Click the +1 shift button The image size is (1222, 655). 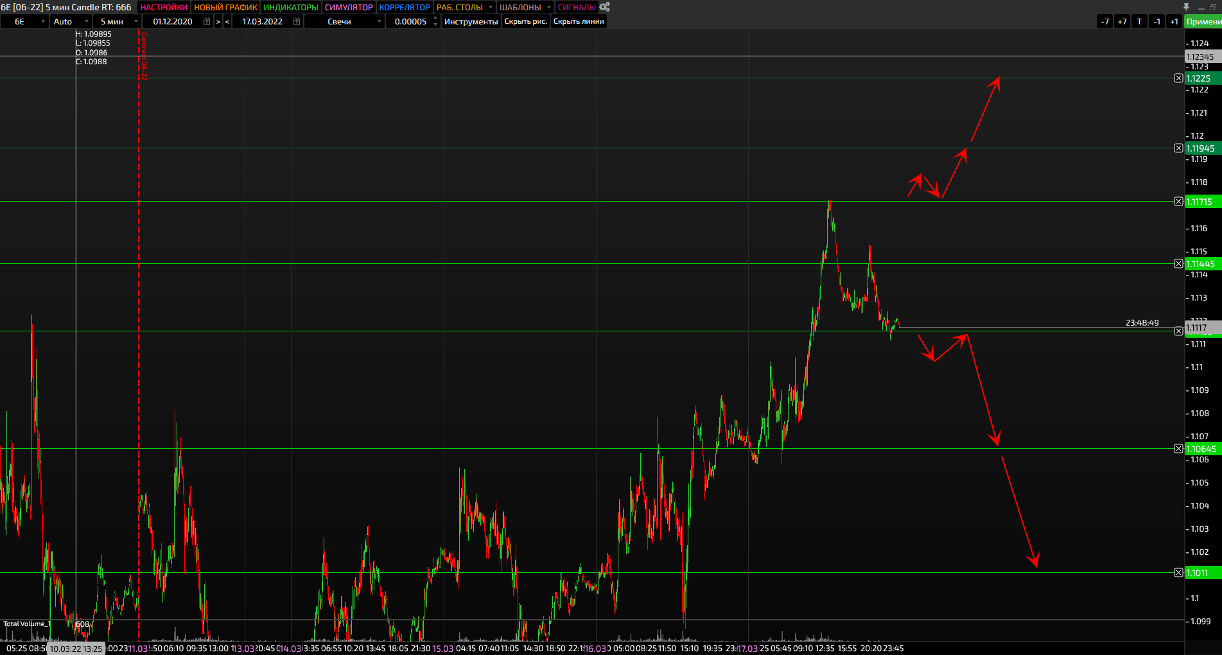1174,21
